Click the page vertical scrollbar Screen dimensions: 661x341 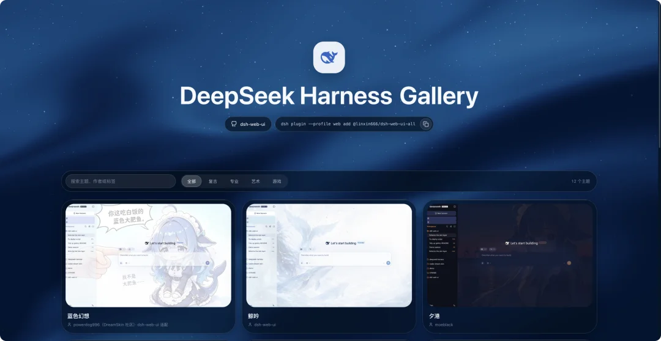point(659,74)
